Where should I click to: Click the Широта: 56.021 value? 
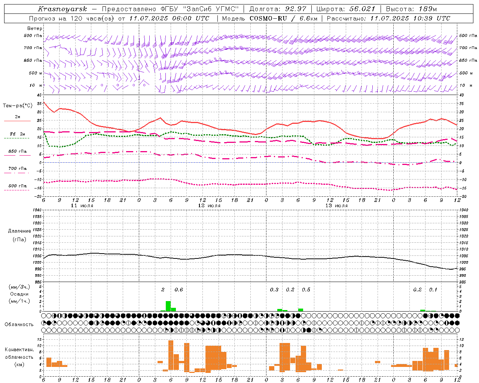click(345, 9)
